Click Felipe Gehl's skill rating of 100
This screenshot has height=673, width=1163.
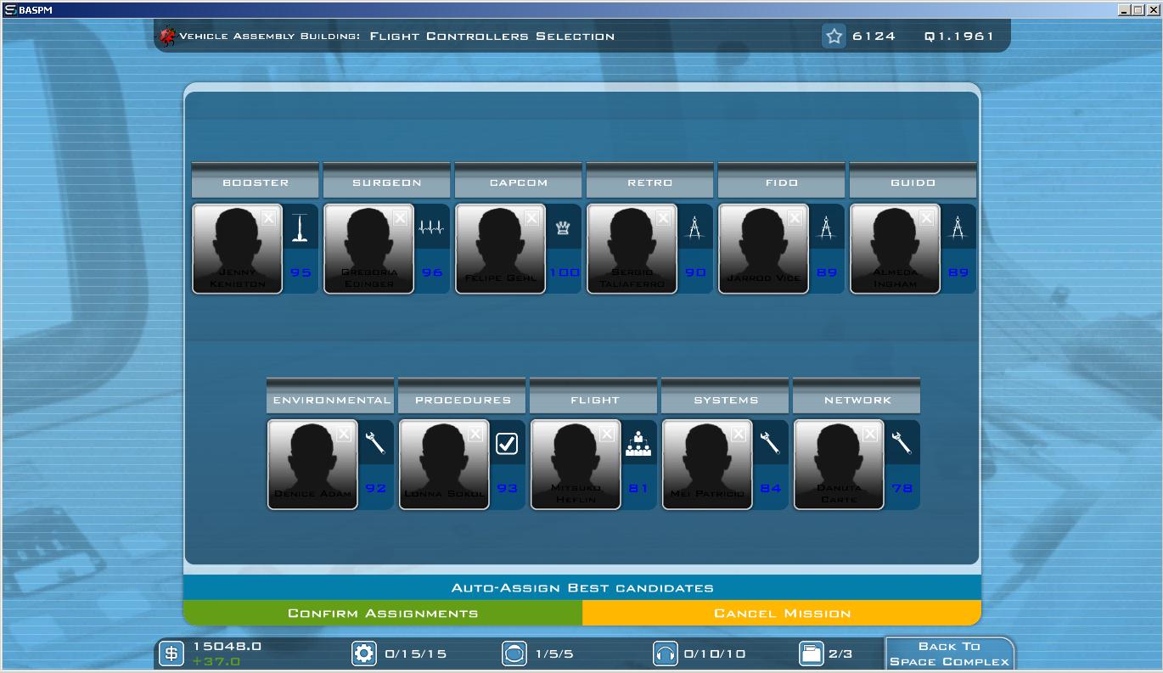tap(565, 272)
